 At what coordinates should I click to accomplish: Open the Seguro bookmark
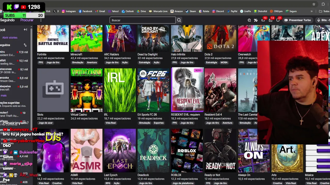291,11
